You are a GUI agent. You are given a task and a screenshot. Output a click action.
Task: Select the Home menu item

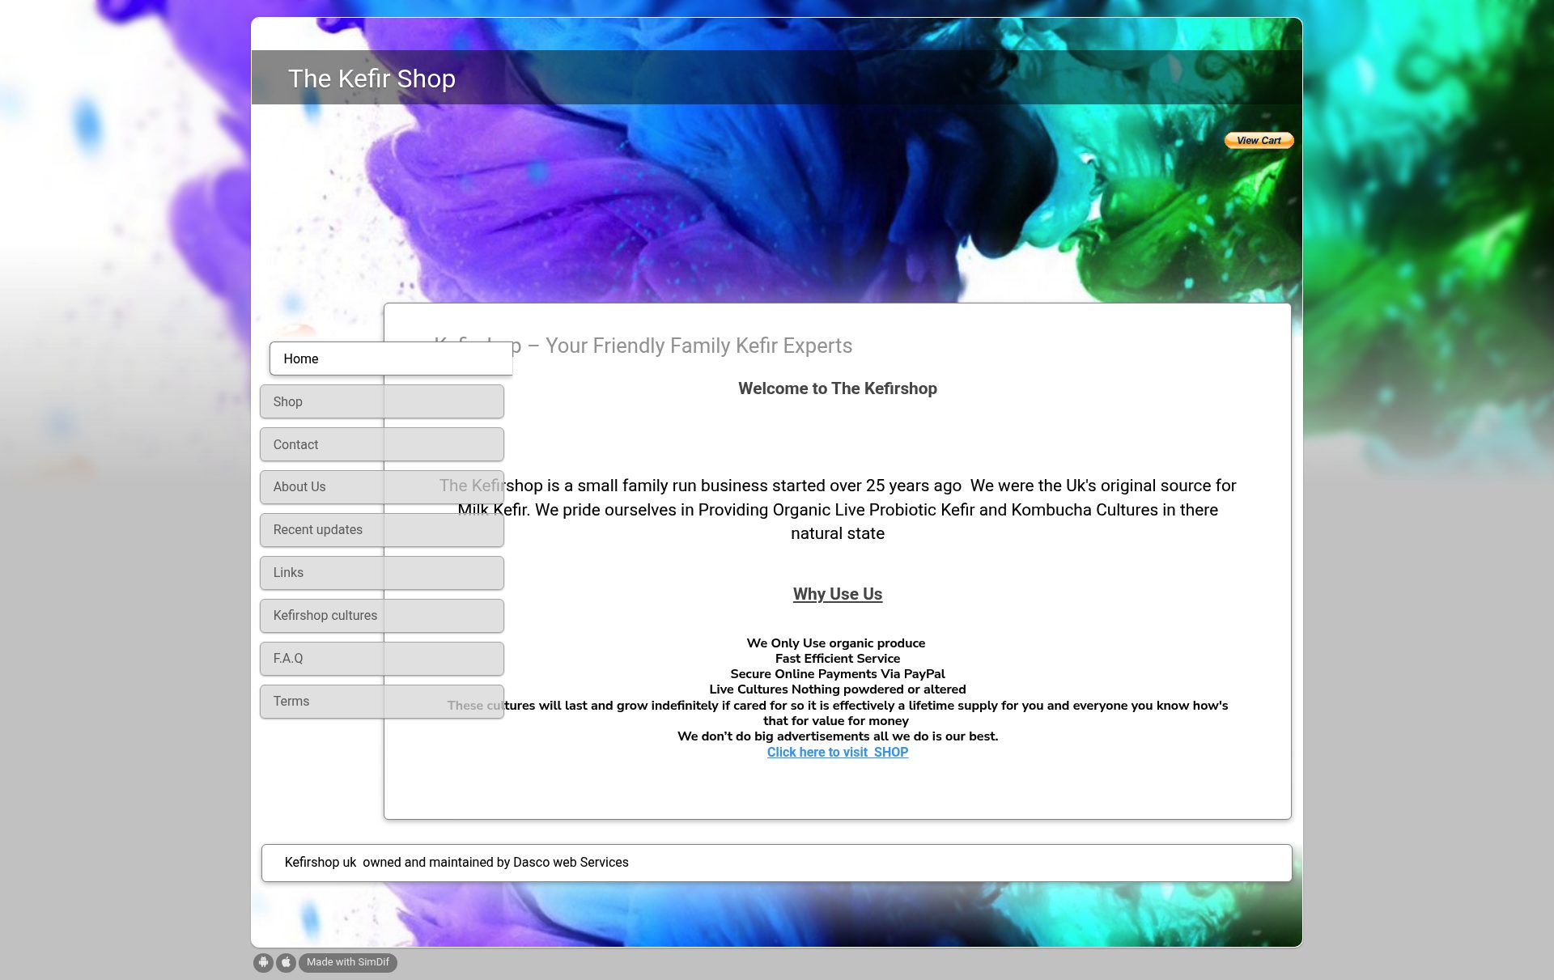click(x=391, y=358)
